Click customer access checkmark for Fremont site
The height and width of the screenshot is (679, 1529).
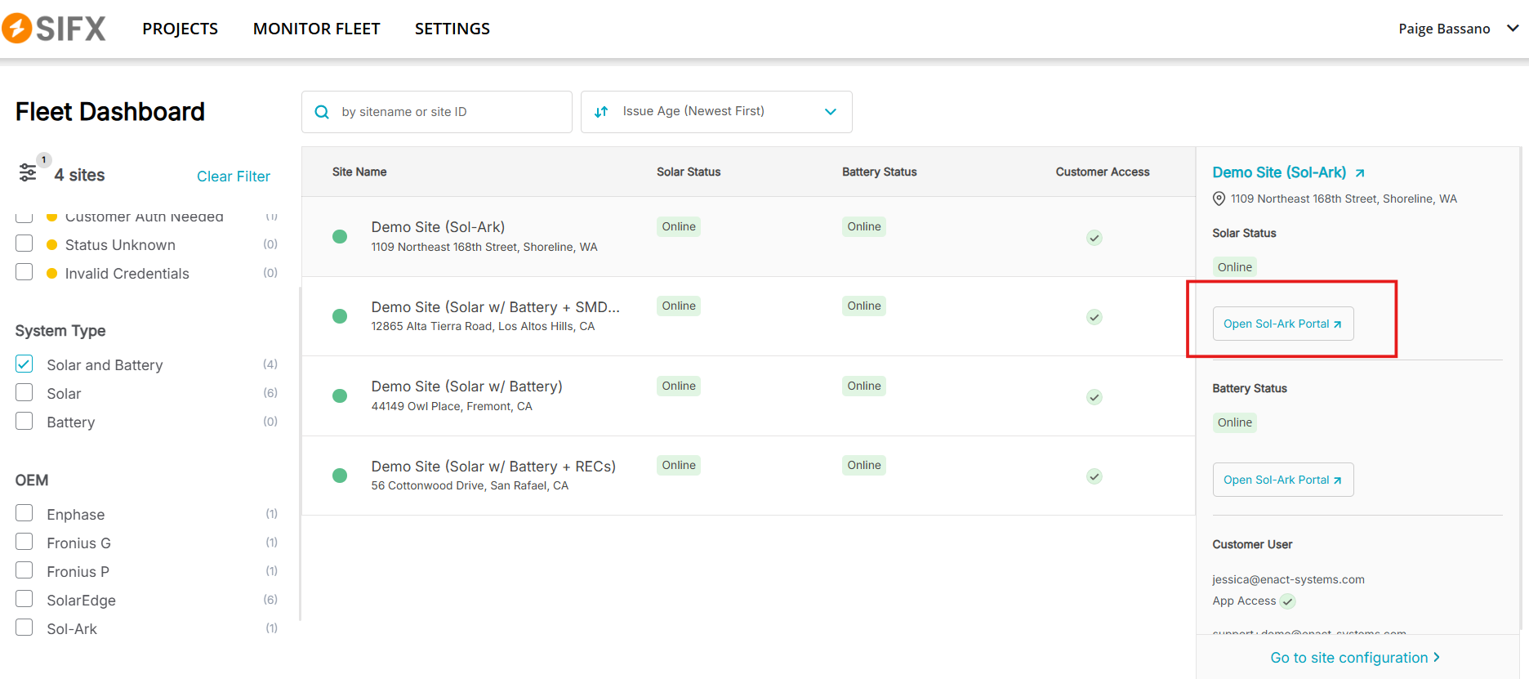click(1094, 397)
